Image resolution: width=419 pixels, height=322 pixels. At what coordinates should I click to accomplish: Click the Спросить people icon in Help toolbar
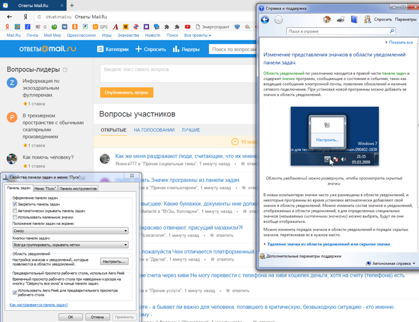368,19
